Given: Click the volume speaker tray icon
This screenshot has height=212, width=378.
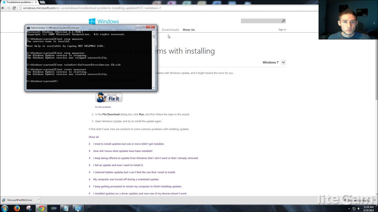Looking at the screenshot, I should pos(359,208).
